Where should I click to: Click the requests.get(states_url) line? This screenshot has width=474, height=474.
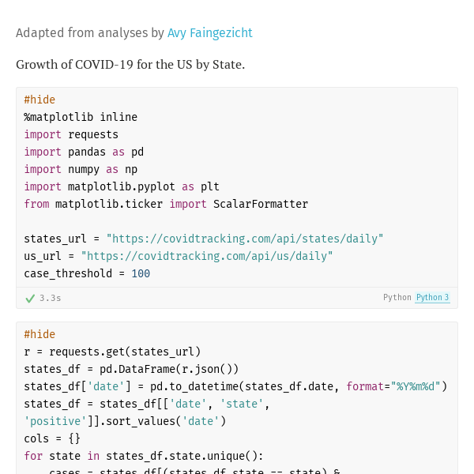coord(112,352)
